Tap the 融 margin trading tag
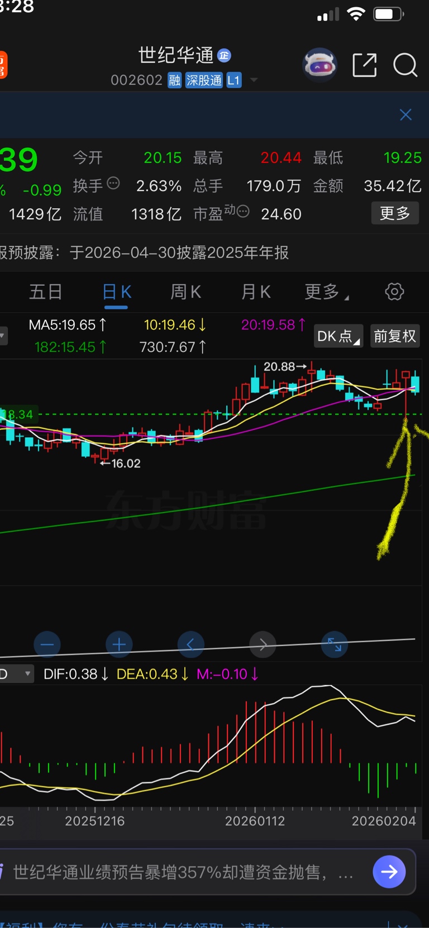The width and height of the screenshot is (429, 928). (175, 80)
